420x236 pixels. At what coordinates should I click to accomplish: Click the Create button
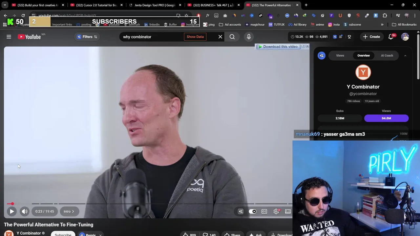pos(371,37)
